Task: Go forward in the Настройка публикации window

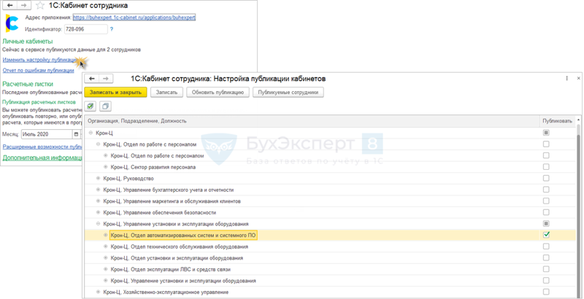Action: click(x=105, y=79)
